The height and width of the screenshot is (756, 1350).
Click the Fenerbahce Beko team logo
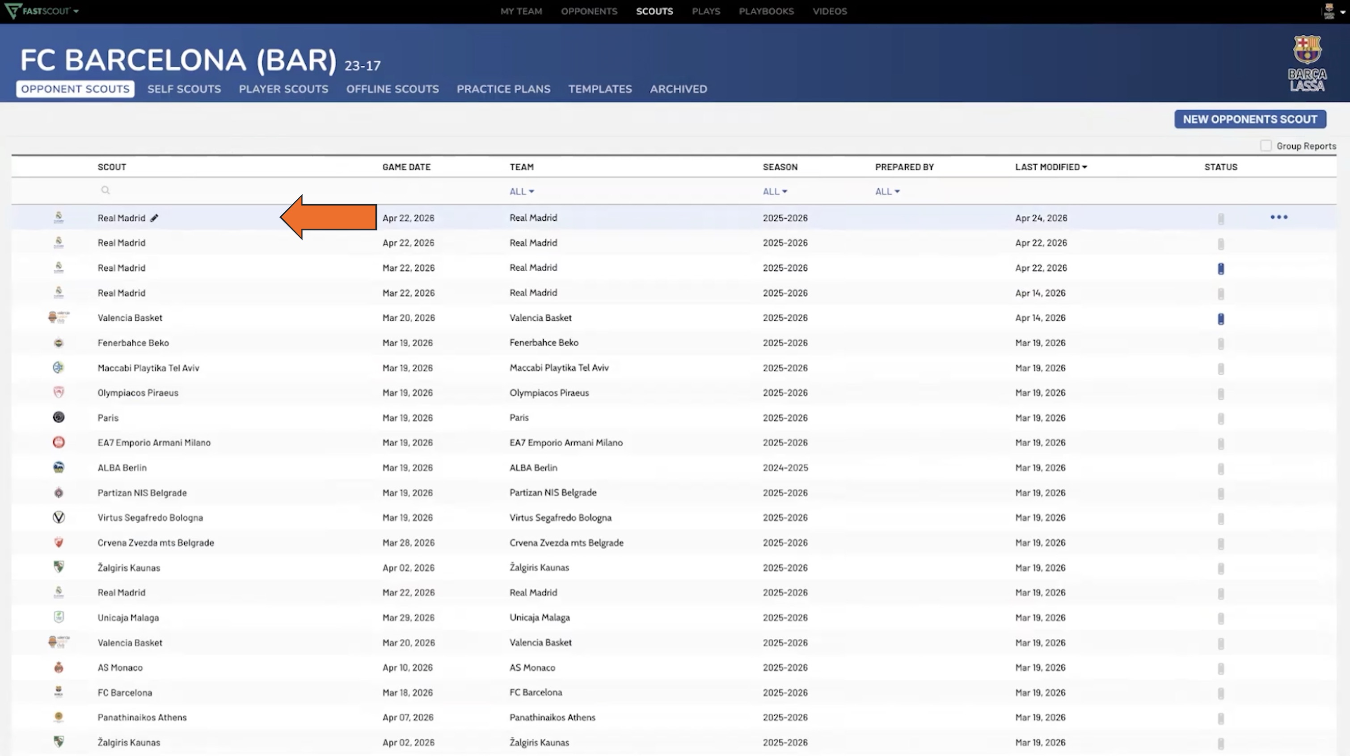[59, 343]
